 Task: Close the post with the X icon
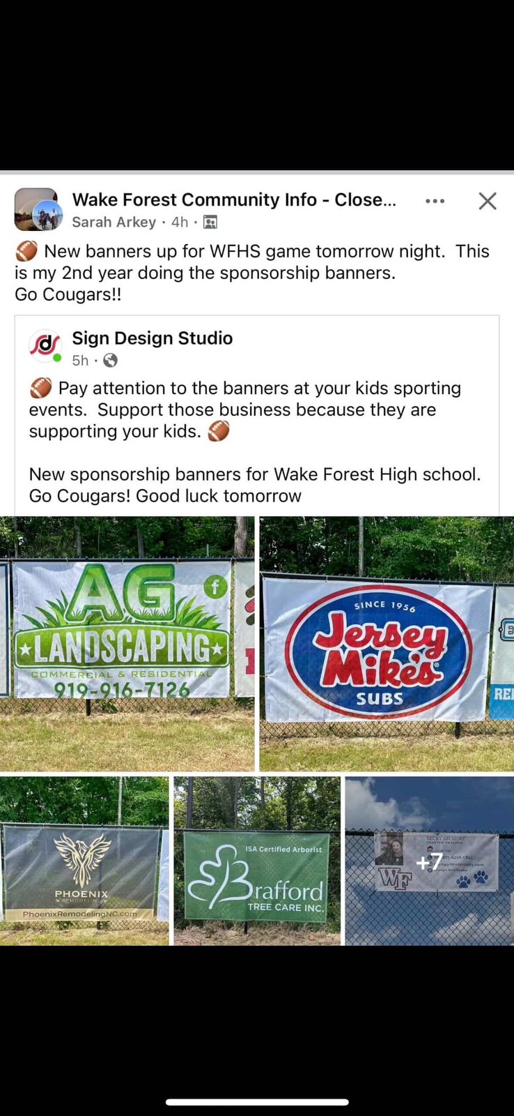pyautogui.click(x=488, y=201)
